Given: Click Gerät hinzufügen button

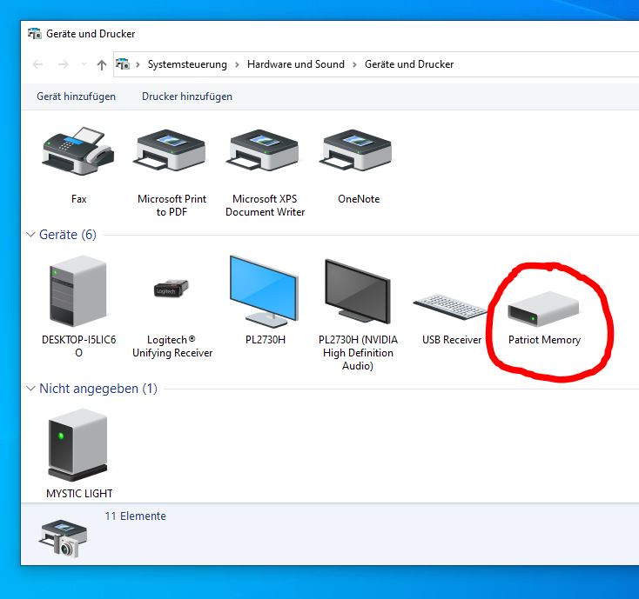Looking at the screenshot, I should tap(77, 97).
